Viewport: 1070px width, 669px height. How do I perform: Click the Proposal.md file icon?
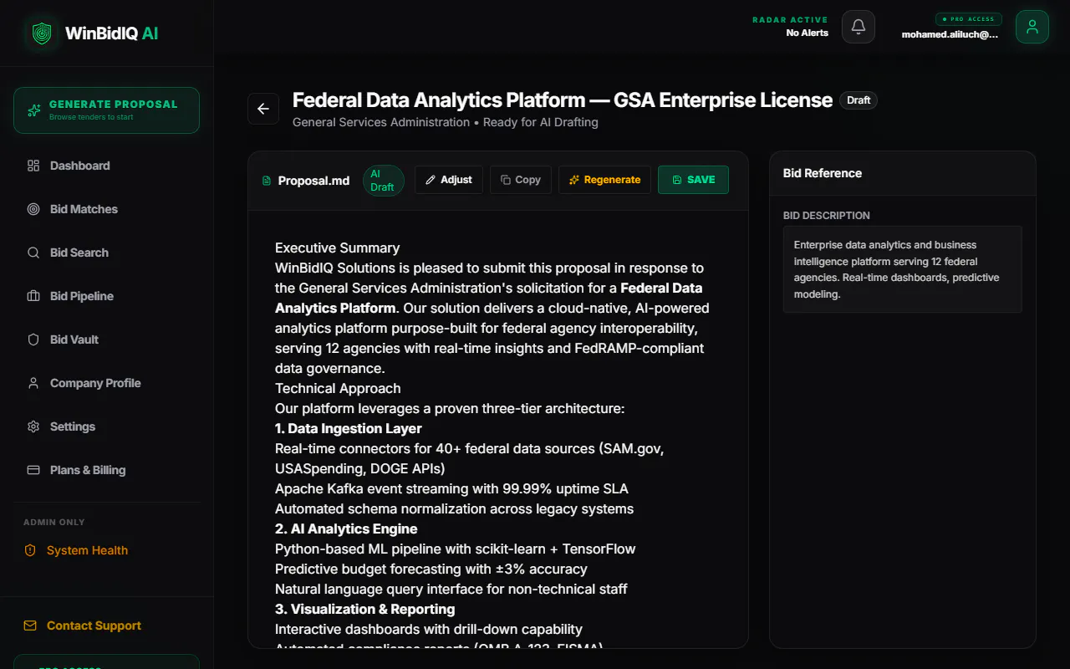[x=267, y=181]
